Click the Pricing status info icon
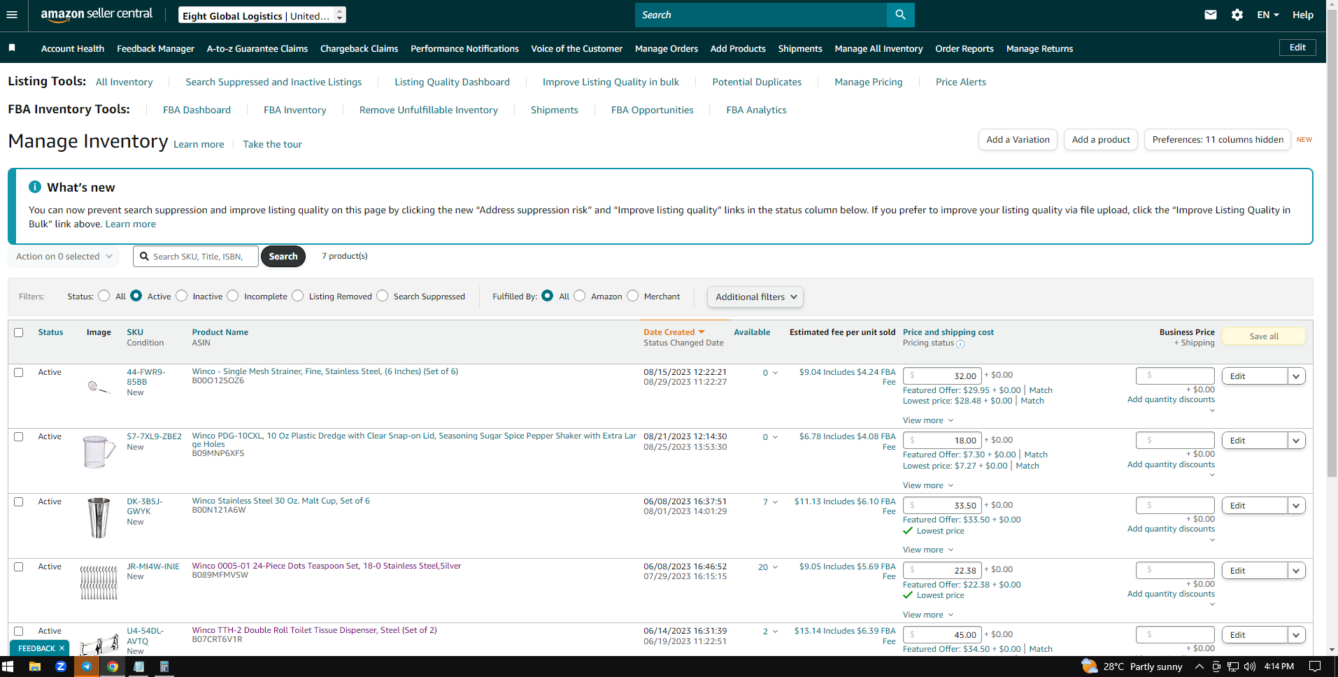1338x677 pixels. click(x=960, y=344)
